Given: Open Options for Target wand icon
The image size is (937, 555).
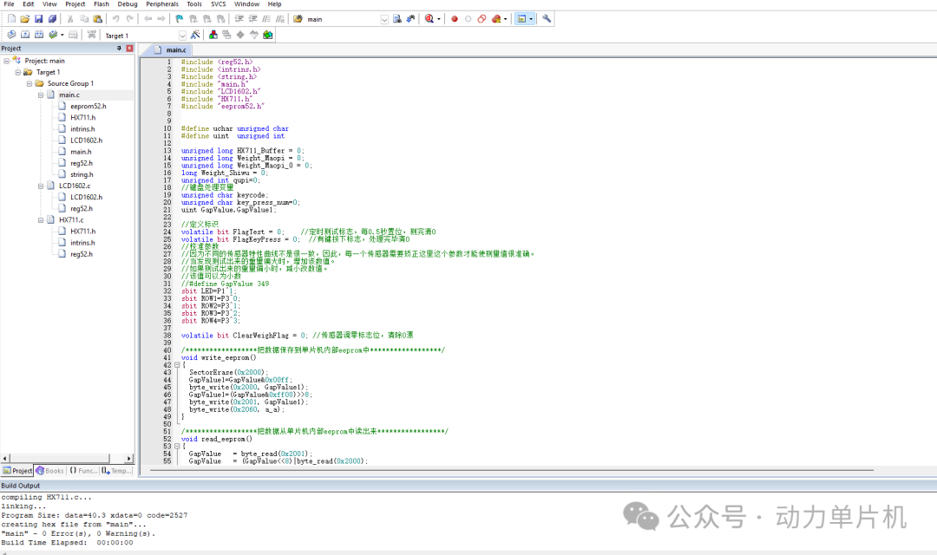Looking at the screenshot, I should point(195,35).
